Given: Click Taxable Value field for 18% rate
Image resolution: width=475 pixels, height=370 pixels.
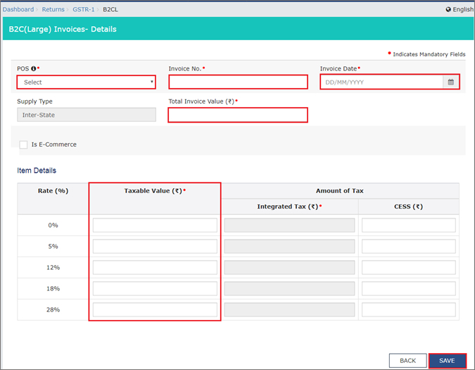Looking at the screenshot, I should (155, 288).
